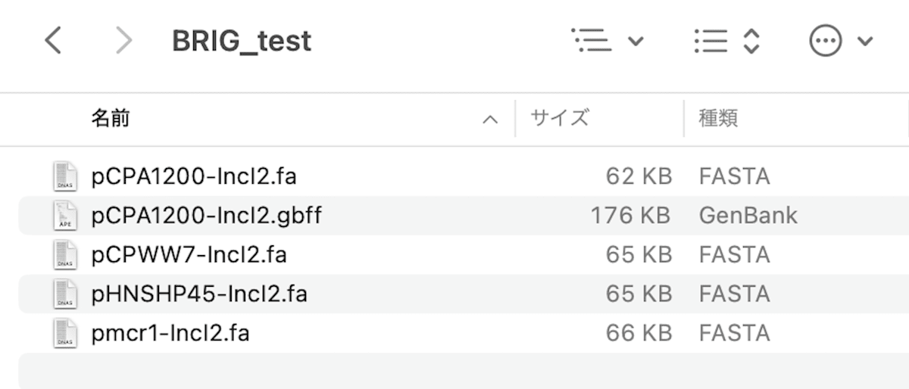Image resolution: width=909 pixels, height=389 pixels.
Task: Click the pHNSHP45-IncI2.fa file icon
Action: click(64, 294)
